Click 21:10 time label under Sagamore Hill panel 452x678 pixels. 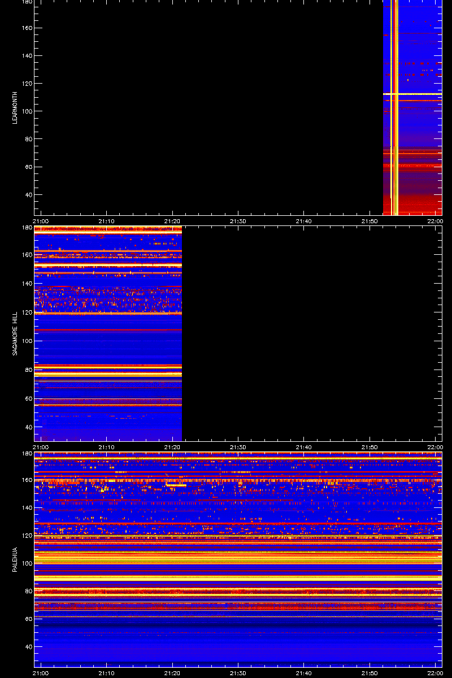(106, 447)
